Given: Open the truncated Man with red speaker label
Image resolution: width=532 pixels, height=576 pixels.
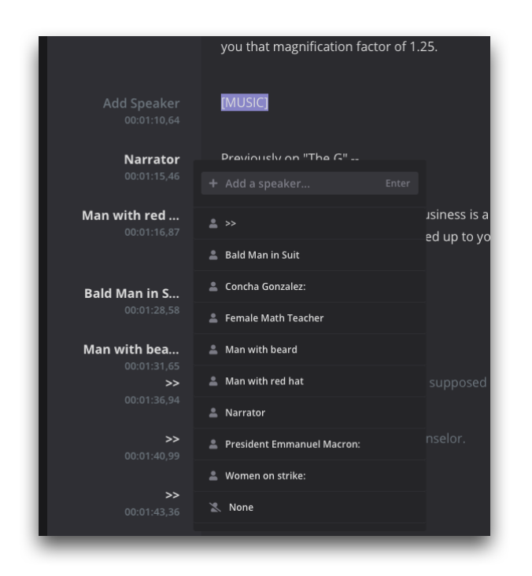Looking at the screenshot, I should pyautogui.click(x=131, y=215).
